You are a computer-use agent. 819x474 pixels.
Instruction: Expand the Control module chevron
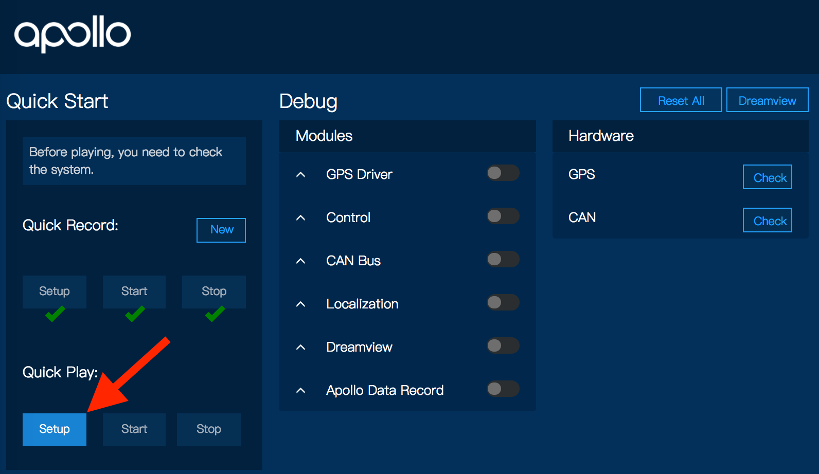click(x=301, y=218)
